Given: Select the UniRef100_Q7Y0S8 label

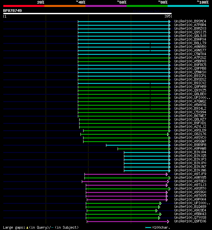Looking at the screenshot, I should (190, 217).
